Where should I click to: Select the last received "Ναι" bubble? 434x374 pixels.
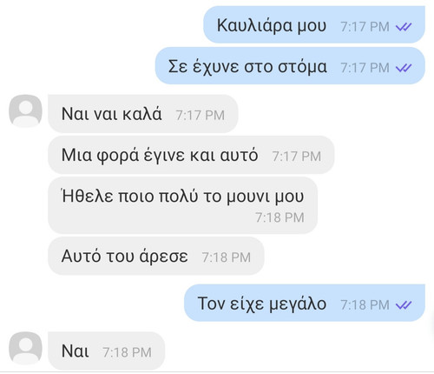tap(106, 351)
